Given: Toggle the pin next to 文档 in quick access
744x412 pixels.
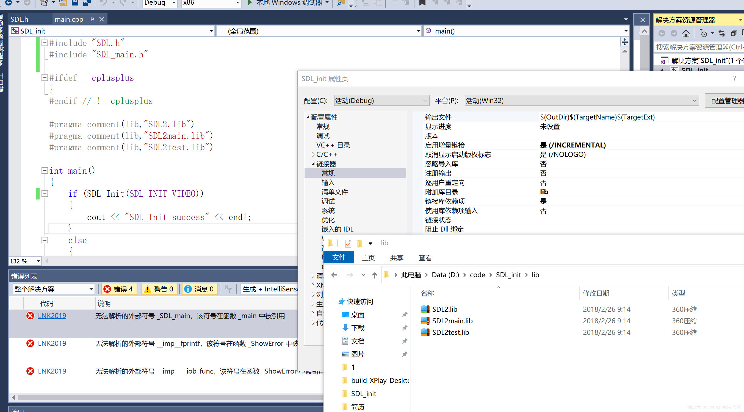Looking at the screenshot, I should [405, 341].
